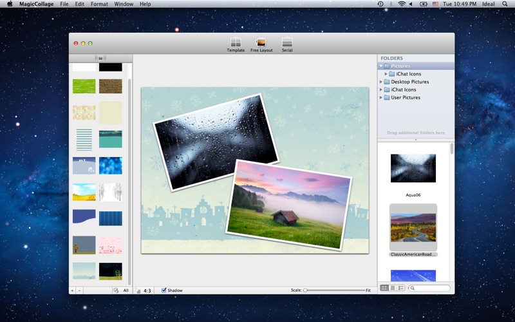Image resolution: width=515 pixels, height=322 pixels.
Task: Switch to Free Layout mode
Action: pos(261,43)
